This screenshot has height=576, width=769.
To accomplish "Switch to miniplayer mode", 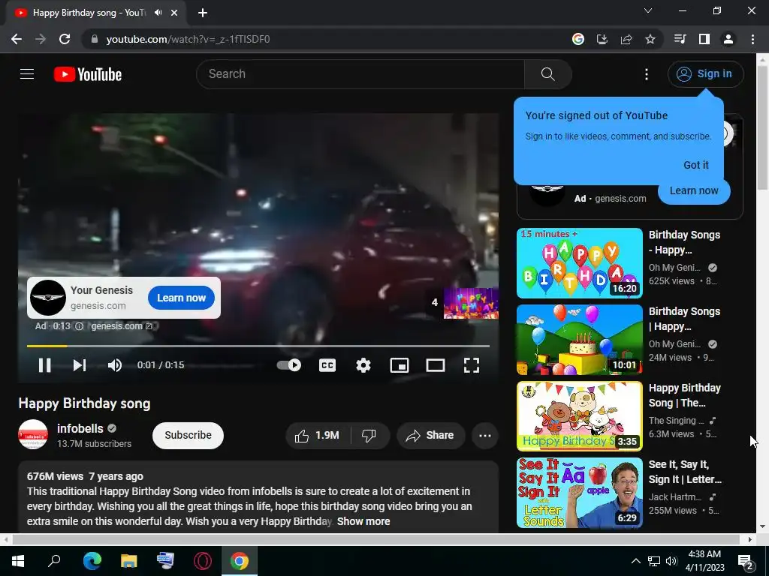I will point(400,365).
